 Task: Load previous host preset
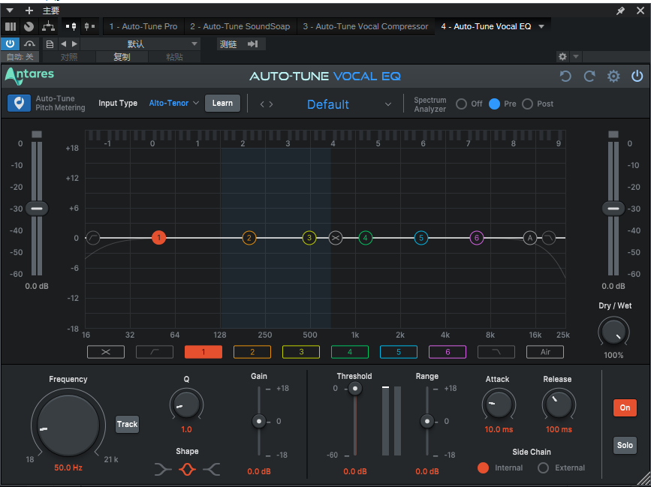[x=64, y=44]
